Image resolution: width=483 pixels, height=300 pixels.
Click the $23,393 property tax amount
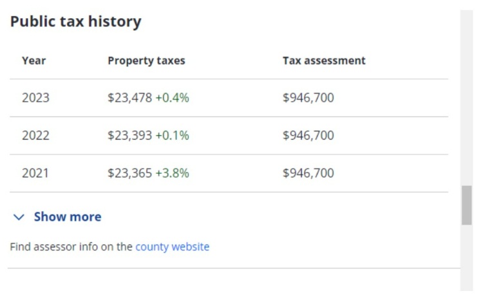click(129, 136)
